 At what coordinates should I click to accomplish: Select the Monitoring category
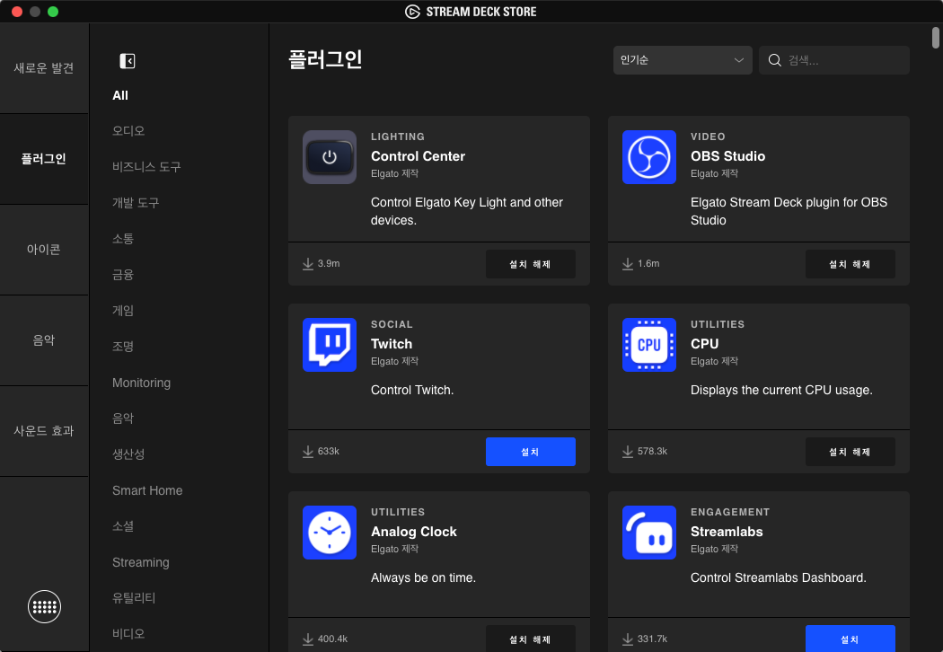(141, 383)
